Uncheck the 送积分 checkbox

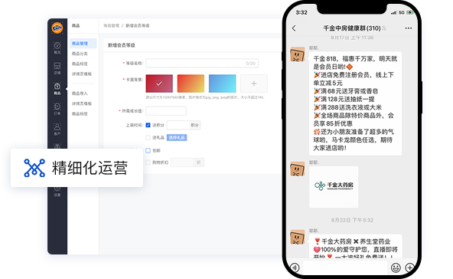(x=148, y=125)
